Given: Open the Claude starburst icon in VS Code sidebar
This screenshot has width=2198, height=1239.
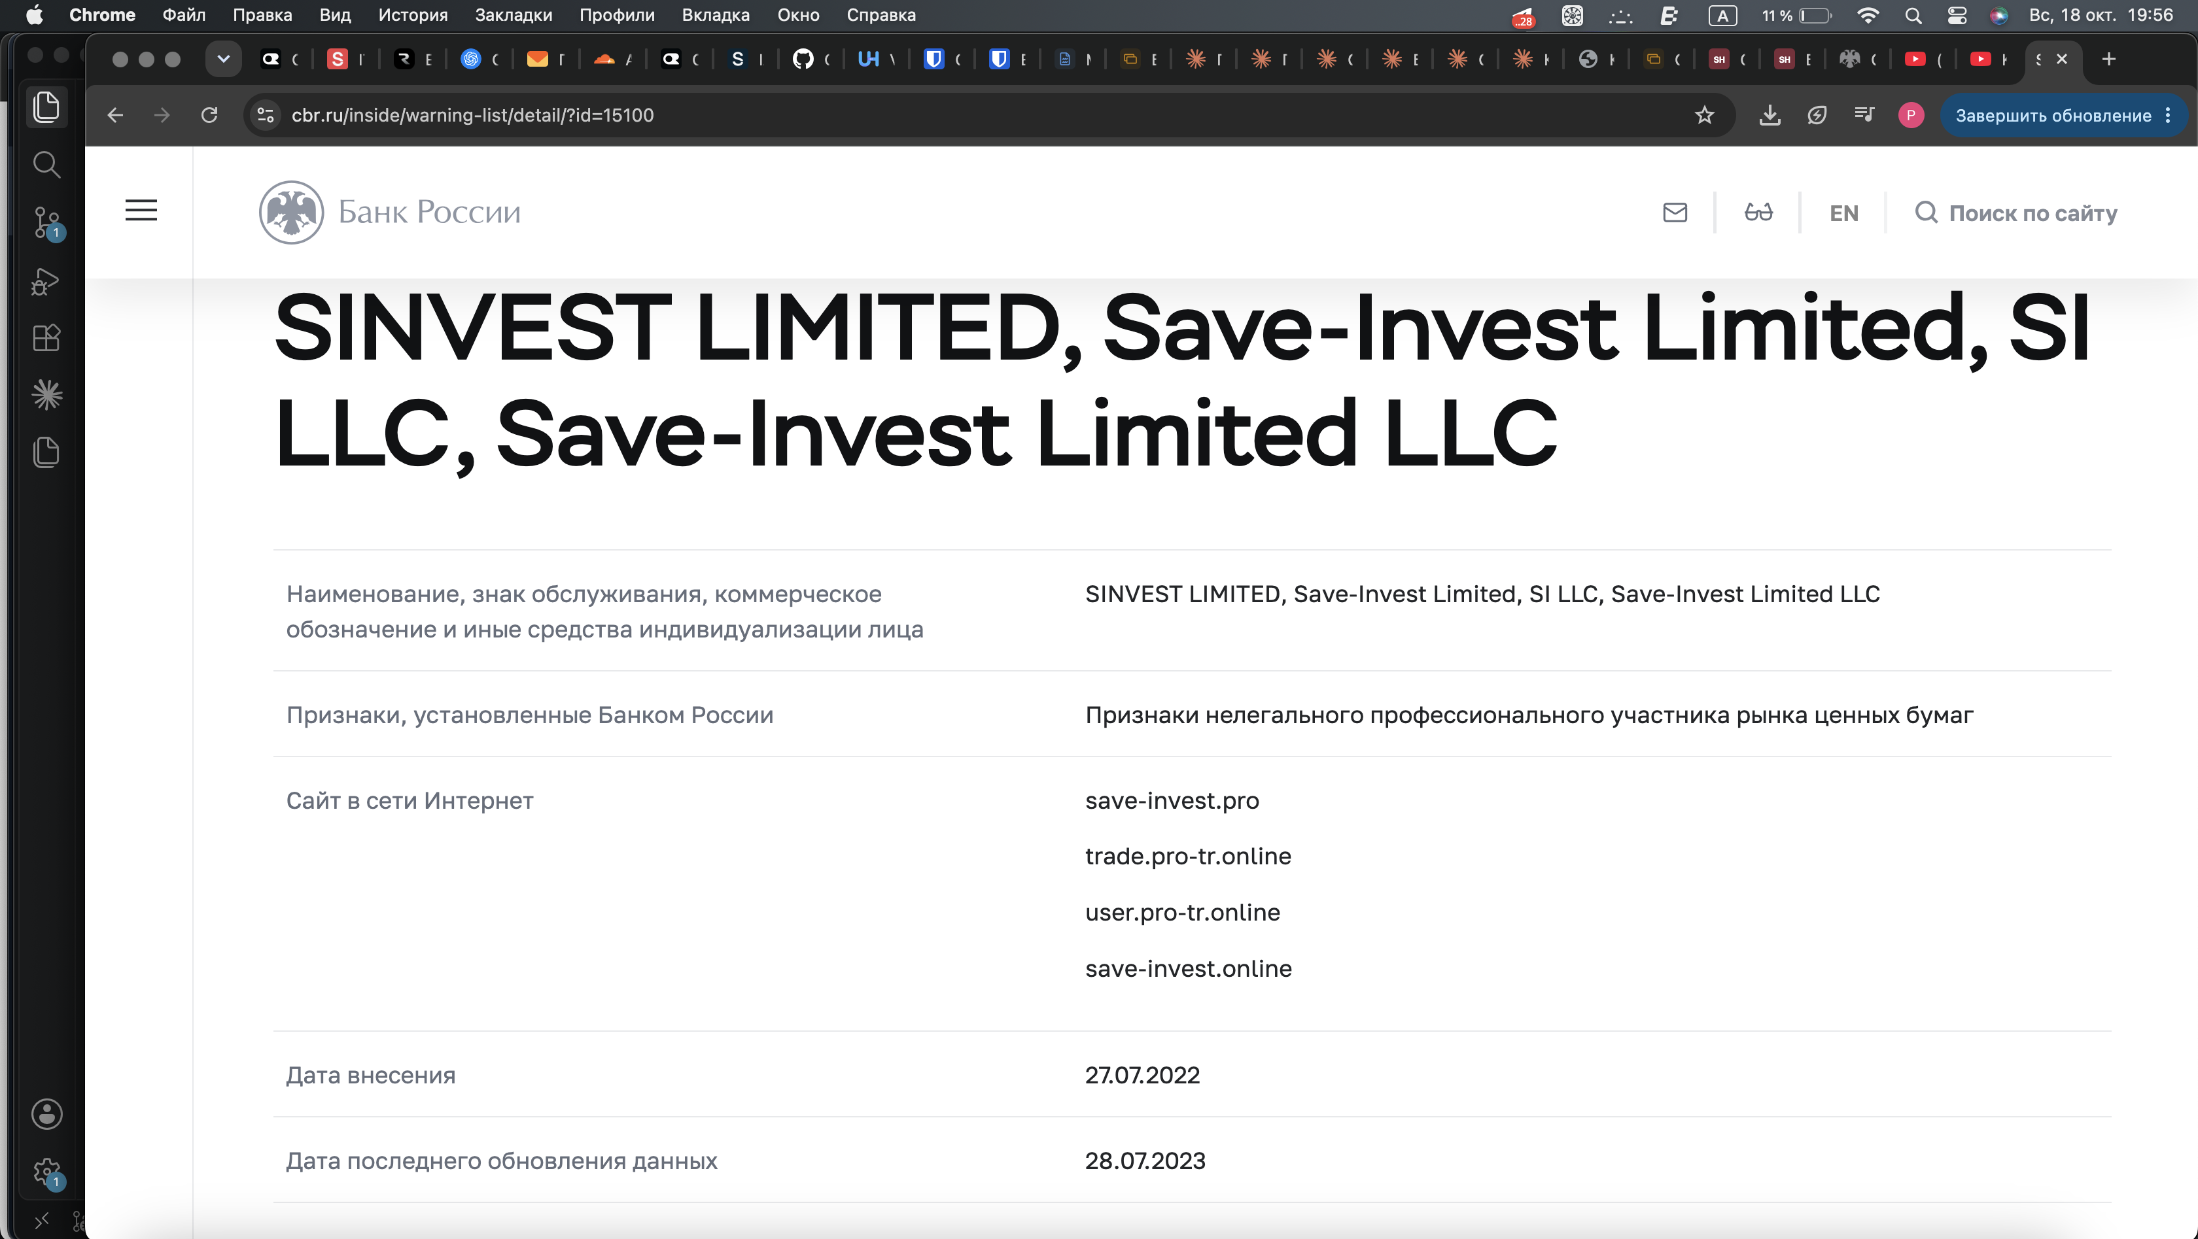Looking at the screenshot, I should pyautogui.click(x=46, y=394).
